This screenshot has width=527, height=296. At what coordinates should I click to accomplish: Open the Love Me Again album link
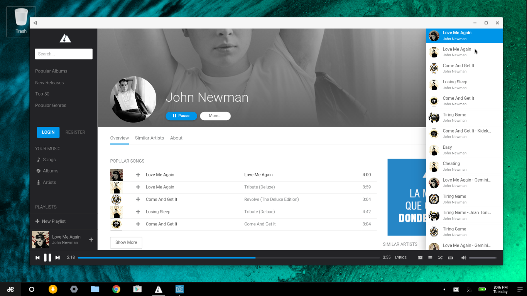(x=258, y=175)
